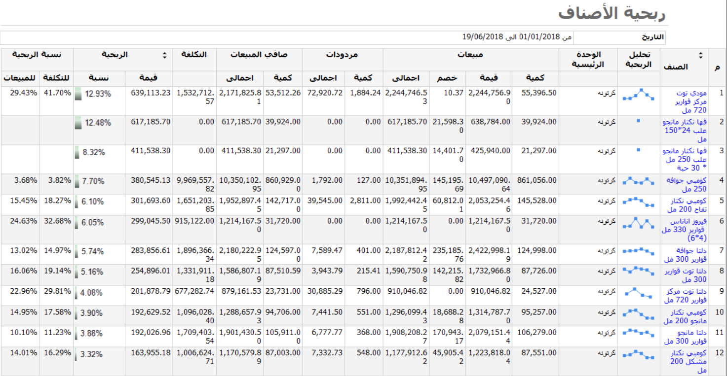Open profitability sparkline for دلتا مانجو قوارير row
The image size is (727, 376).
[639, 333]
